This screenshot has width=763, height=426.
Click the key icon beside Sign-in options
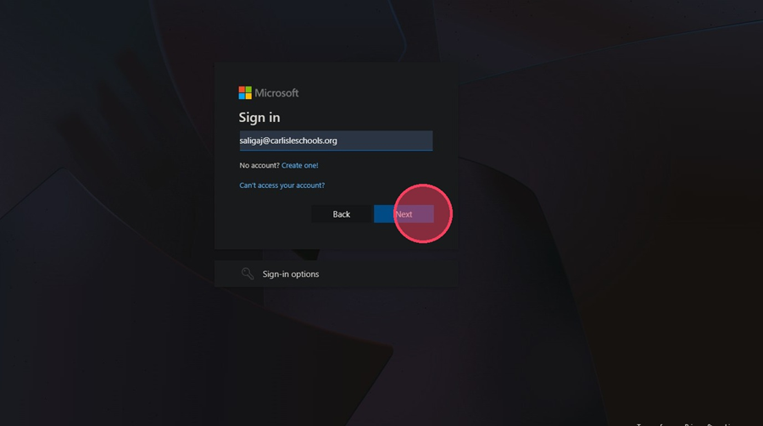coord(248,274)
